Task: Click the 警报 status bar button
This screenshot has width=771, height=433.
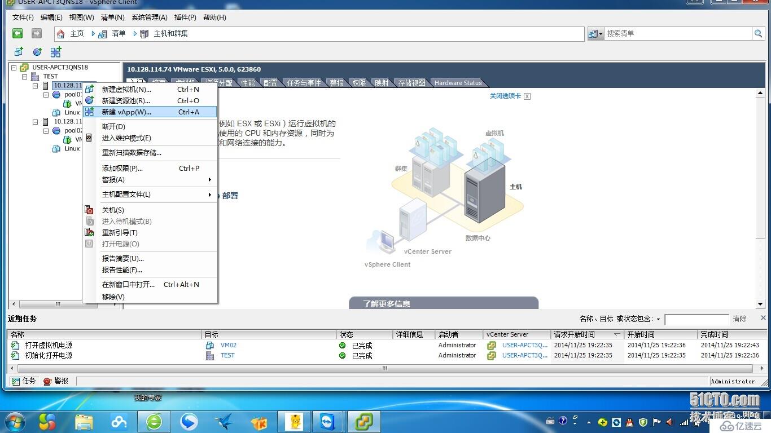Action: coord(56,381)
